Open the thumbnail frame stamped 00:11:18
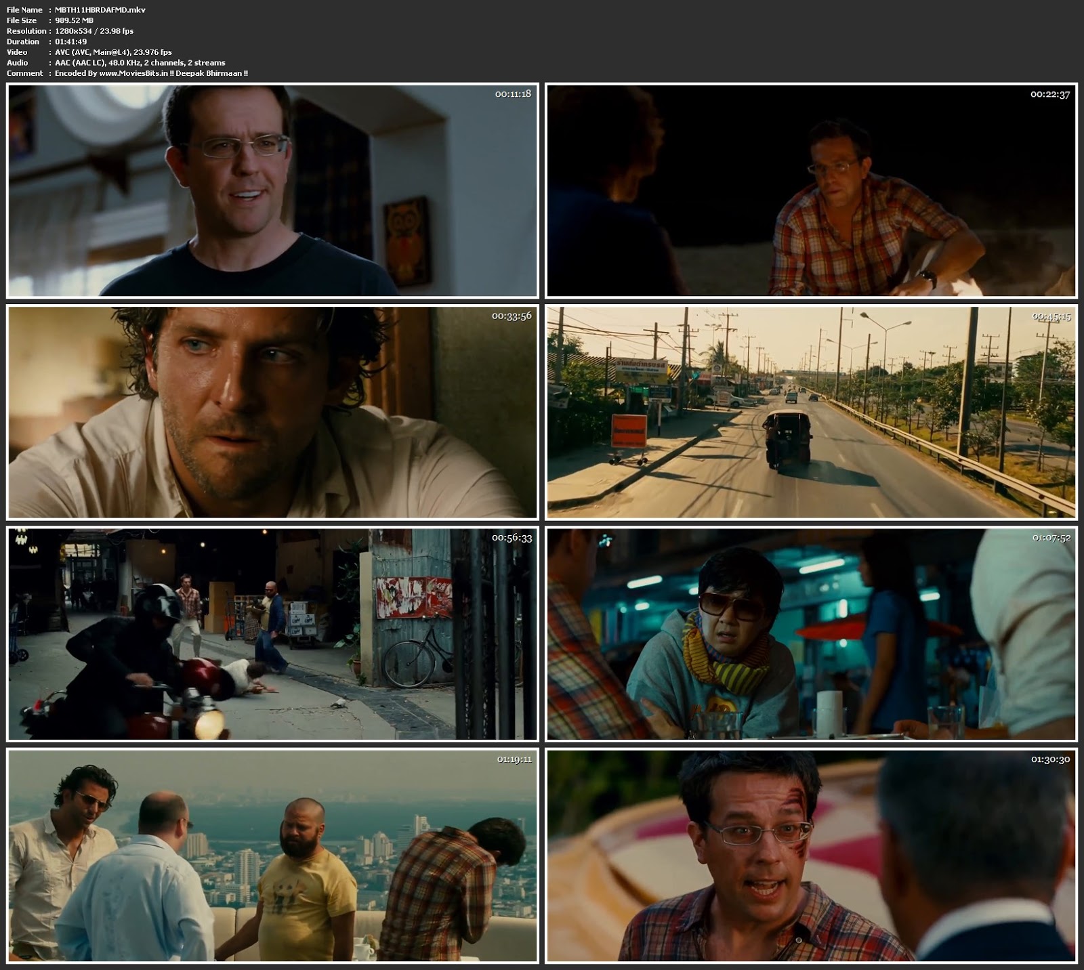The height and width of the screenshot is (970, 1084). [272, 190]
